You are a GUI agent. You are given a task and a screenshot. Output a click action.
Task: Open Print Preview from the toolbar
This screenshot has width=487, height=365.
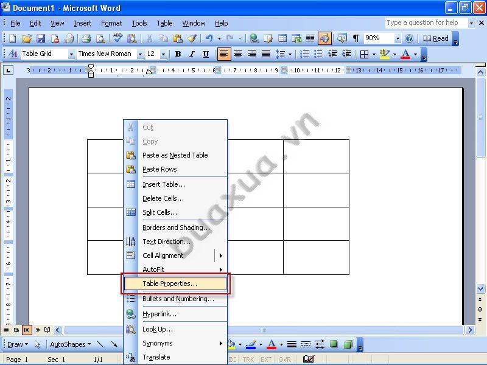coord(100,38)
